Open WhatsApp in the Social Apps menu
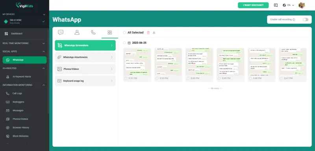This screenshot has height=151, width=315. 24,60
